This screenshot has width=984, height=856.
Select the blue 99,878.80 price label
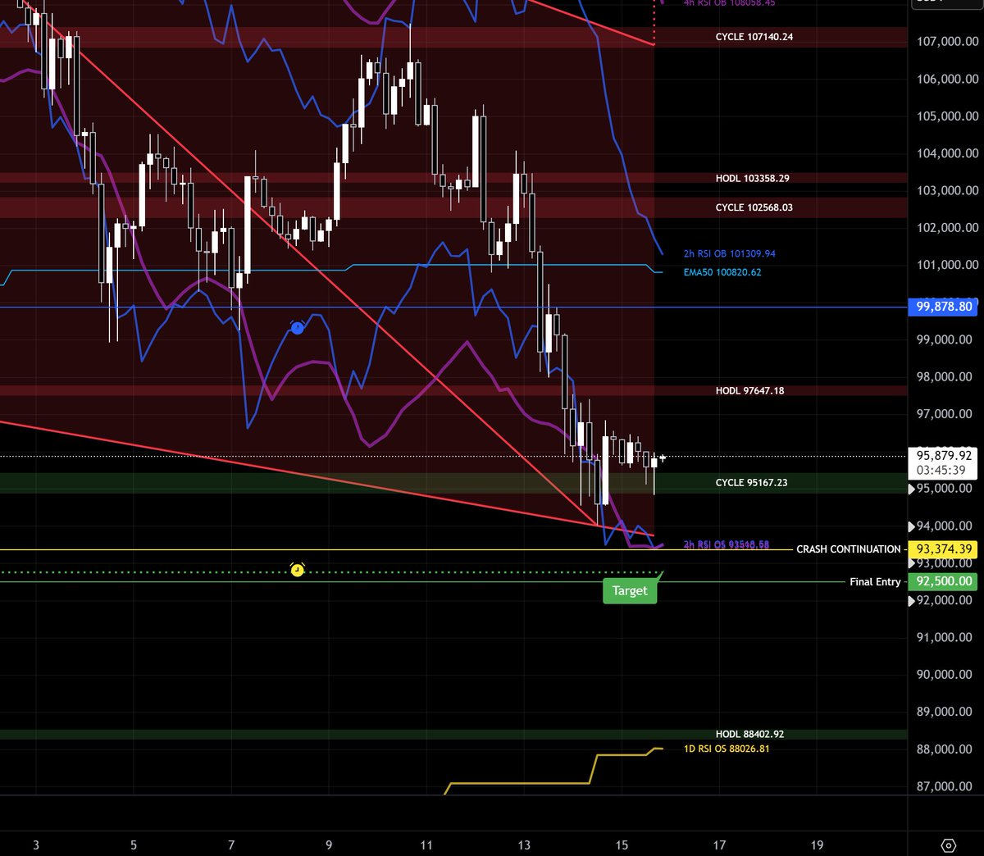[x=944, y=307]
